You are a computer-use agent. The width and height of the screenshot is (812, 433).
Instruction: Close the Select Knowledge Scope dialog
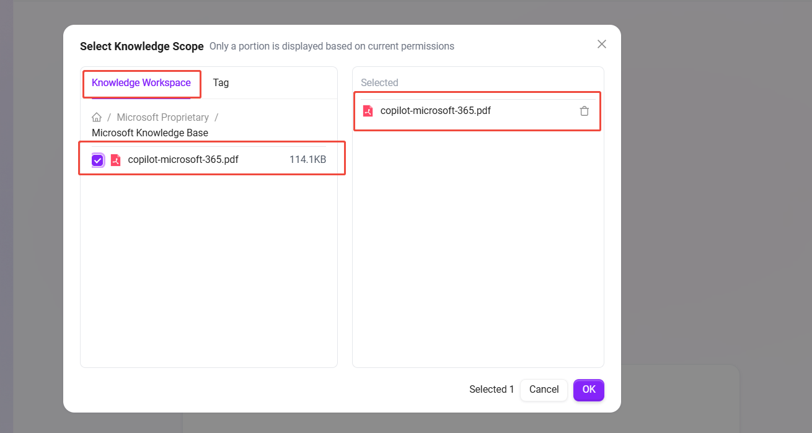click(601, 44)
